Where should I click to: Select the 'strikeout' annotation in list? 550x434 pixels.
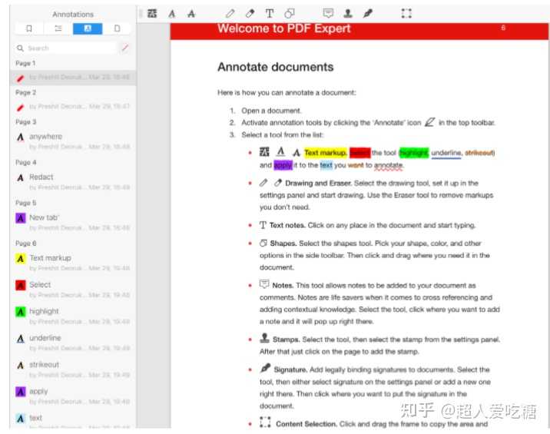pos(73,369)
